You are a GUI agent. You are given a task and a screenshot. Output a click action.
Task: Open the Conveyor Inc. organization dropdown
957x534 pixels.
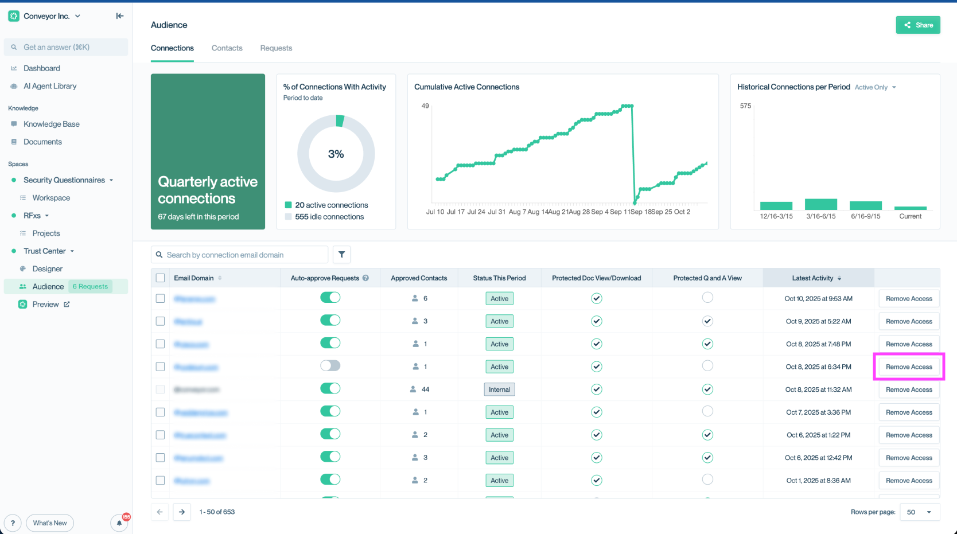click(77, 16)
